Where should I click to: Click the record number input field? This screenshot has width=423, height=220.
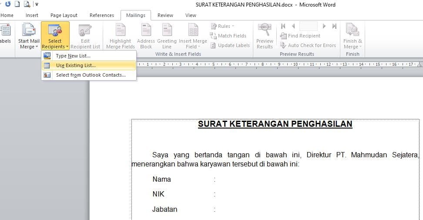[x=308, y=26]
